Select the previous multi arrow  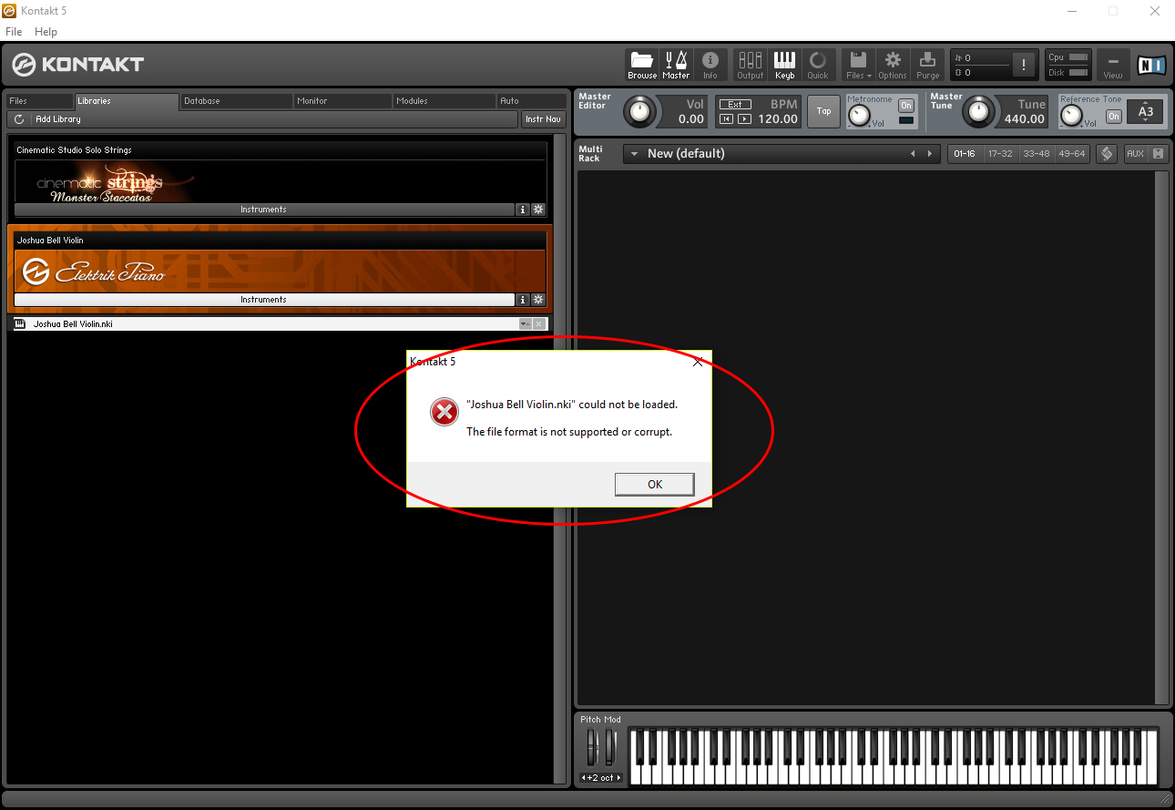[x=913, y=154]
